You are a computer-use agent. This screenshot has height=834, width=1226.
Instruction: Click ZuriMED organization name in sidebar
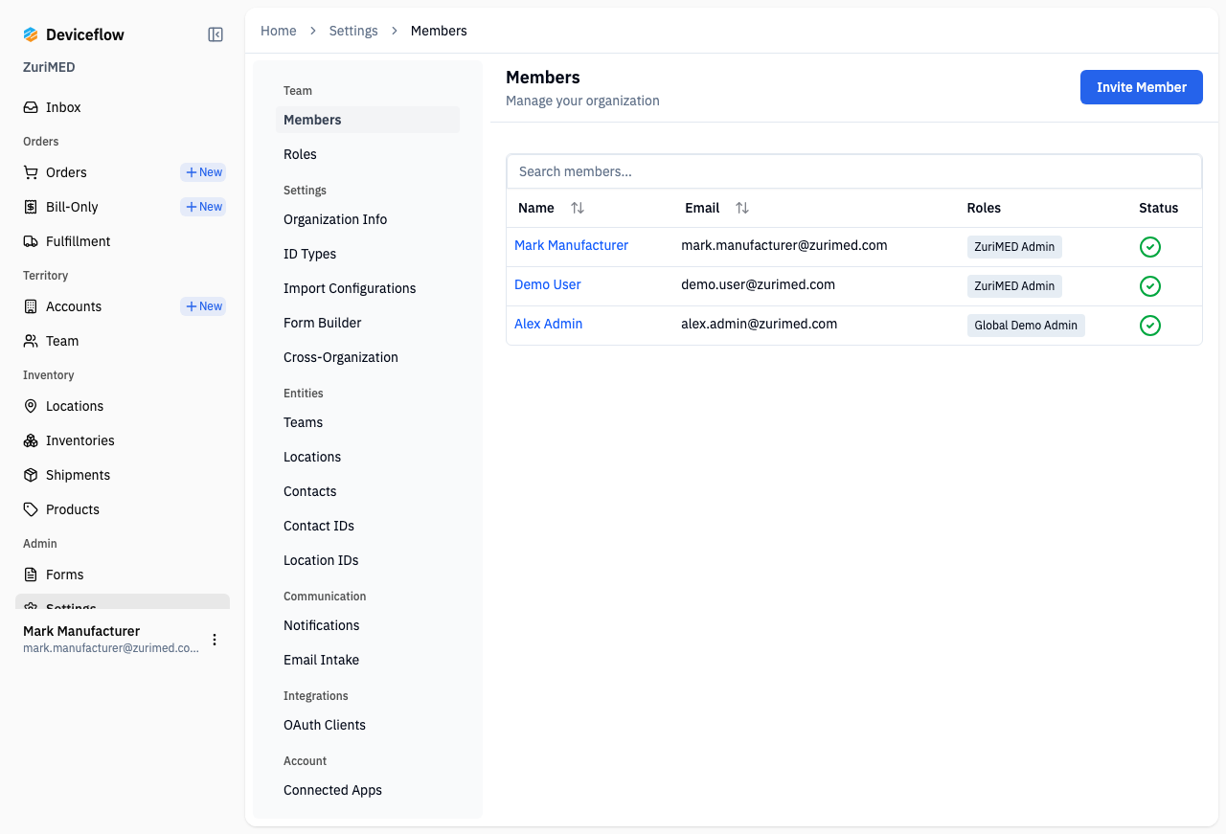pyautogui.click(x=49, y=67)
